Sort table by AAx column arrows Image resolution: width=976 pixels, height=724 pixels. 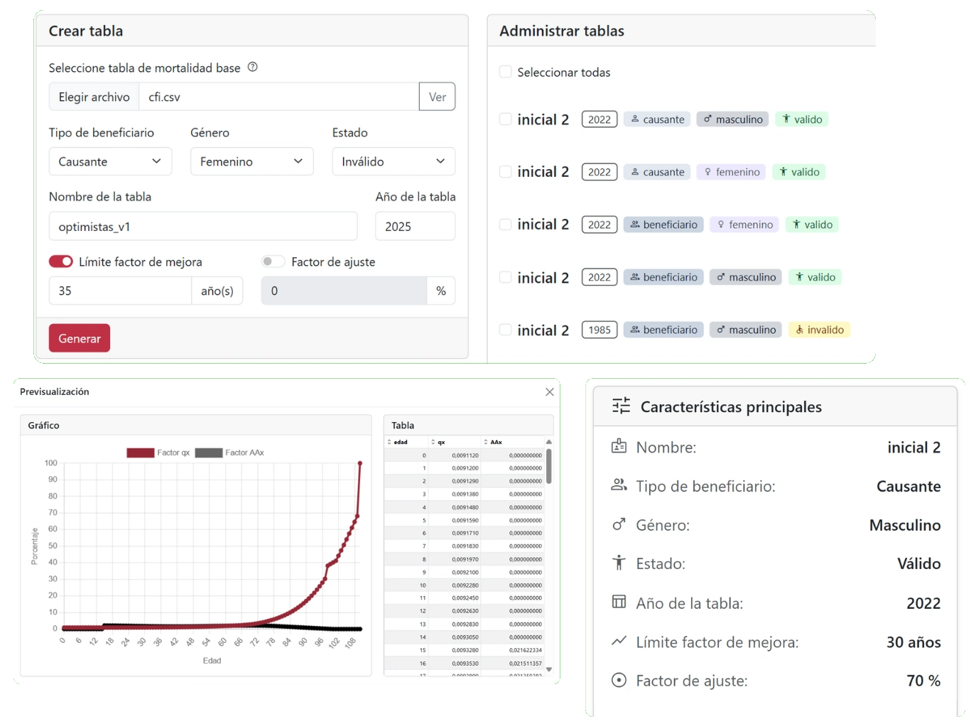[486, 442]
